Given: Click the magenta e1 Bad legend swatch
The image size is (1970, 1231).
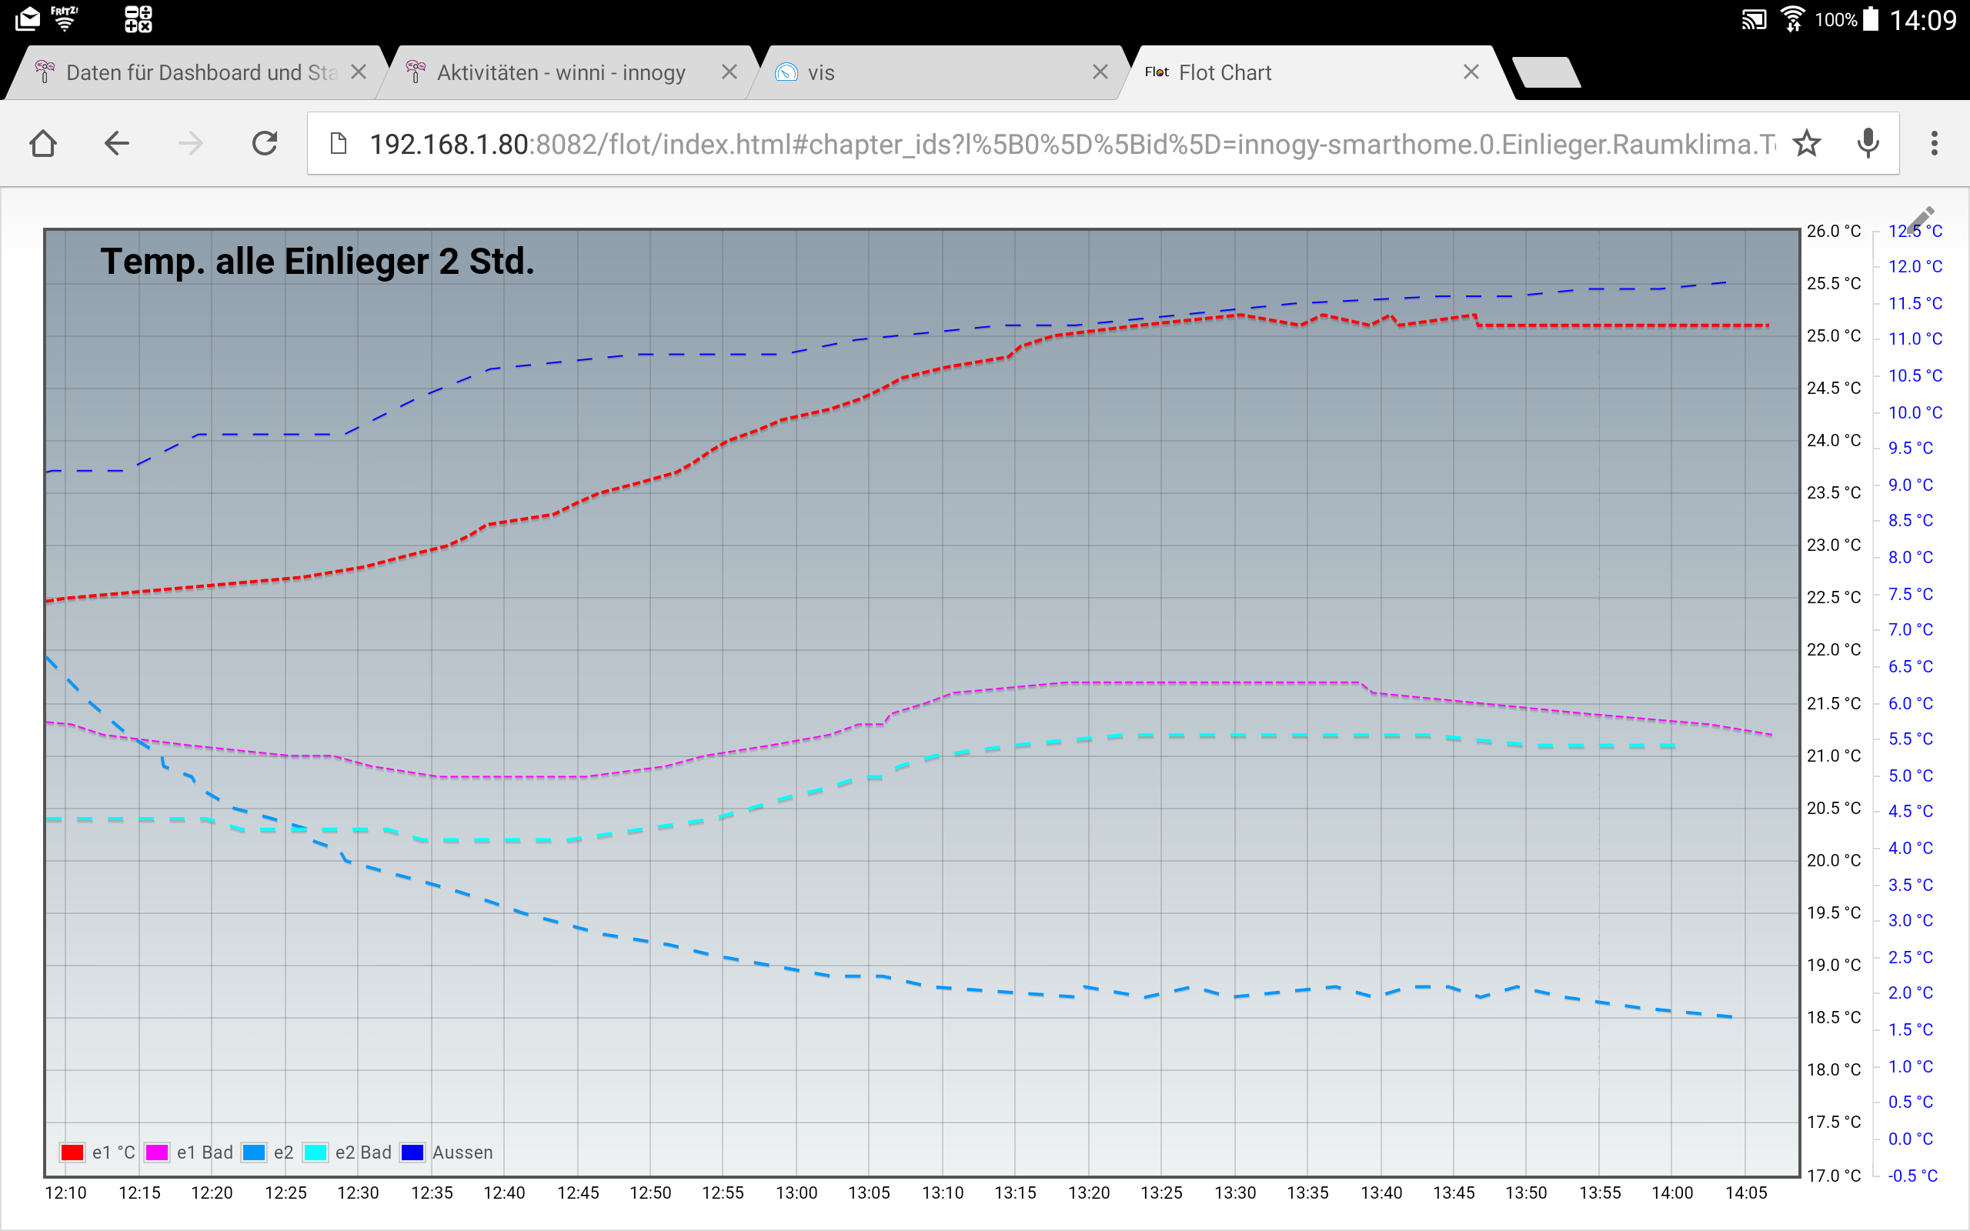Looking at the screenshot, I should (x=156, y=1152).
